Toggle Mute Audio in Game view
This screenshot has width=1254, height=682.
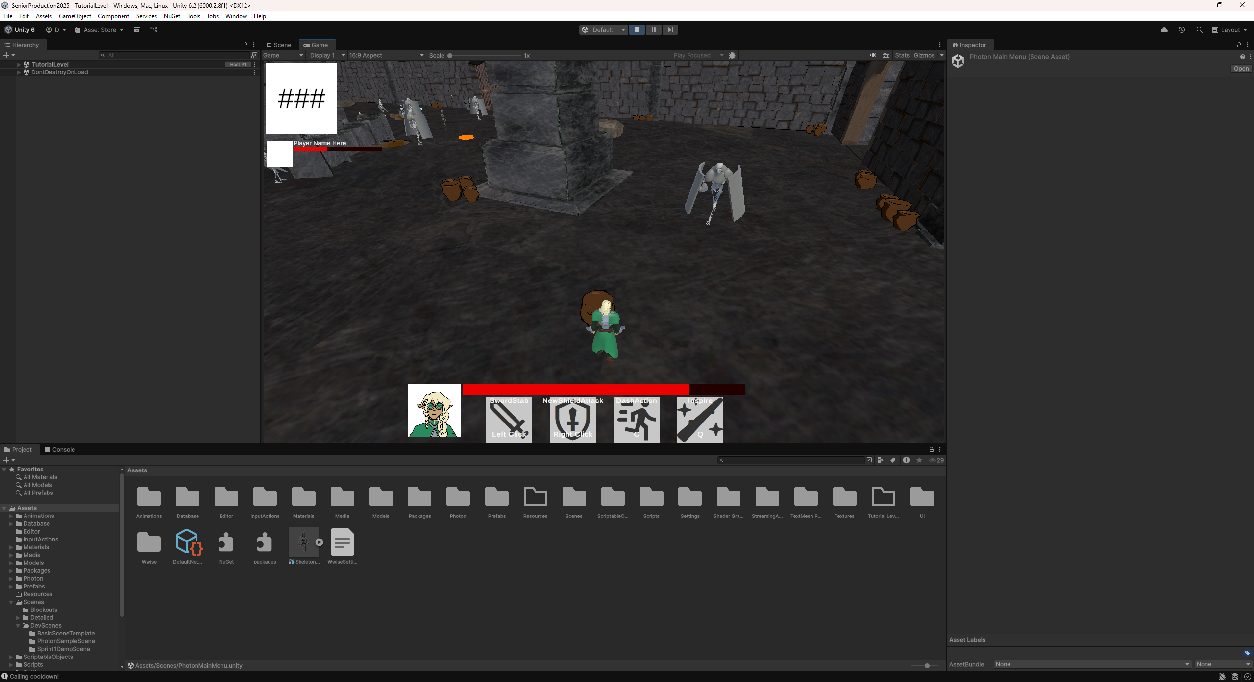tap(873, 55)
